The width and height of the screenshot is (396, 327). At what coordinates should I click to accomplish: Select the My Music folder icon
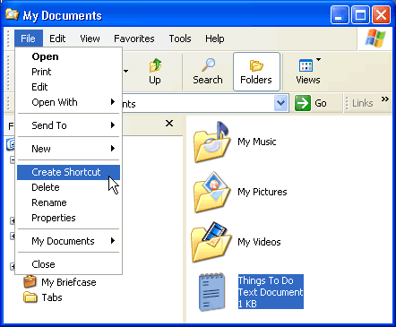[x=211, y=142]
